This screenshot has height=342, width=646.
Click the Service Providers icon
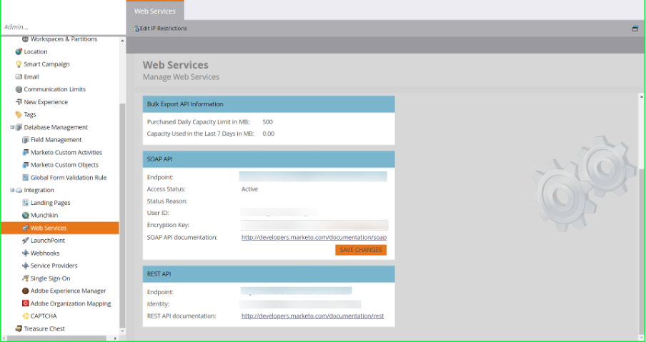tap(25, 266)
